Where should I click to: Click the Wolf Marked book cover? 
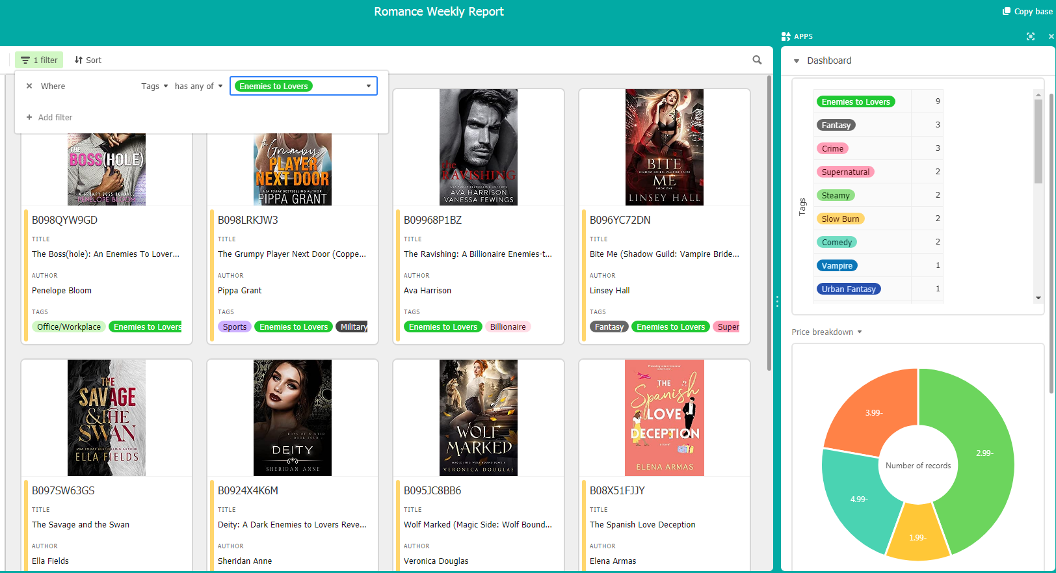pos(479,418)
